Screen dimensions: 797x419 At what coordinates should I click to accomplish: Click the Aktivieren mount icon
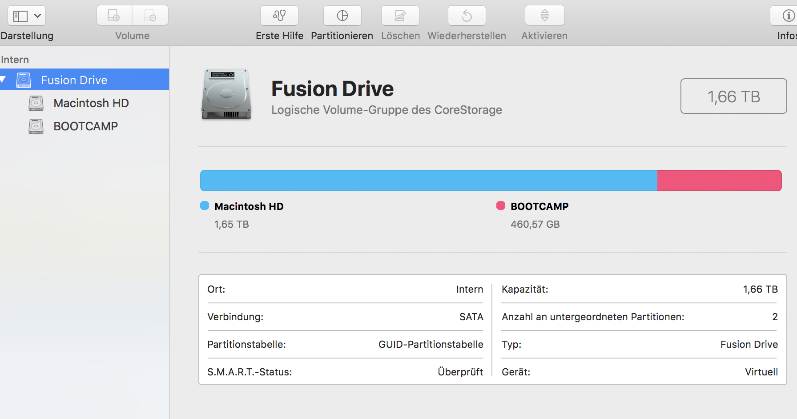coord(544,16)
